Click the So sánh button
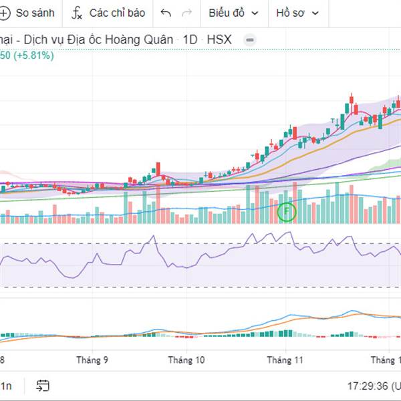The height and width of the screenshot is (401, 401). click(29, 13)
